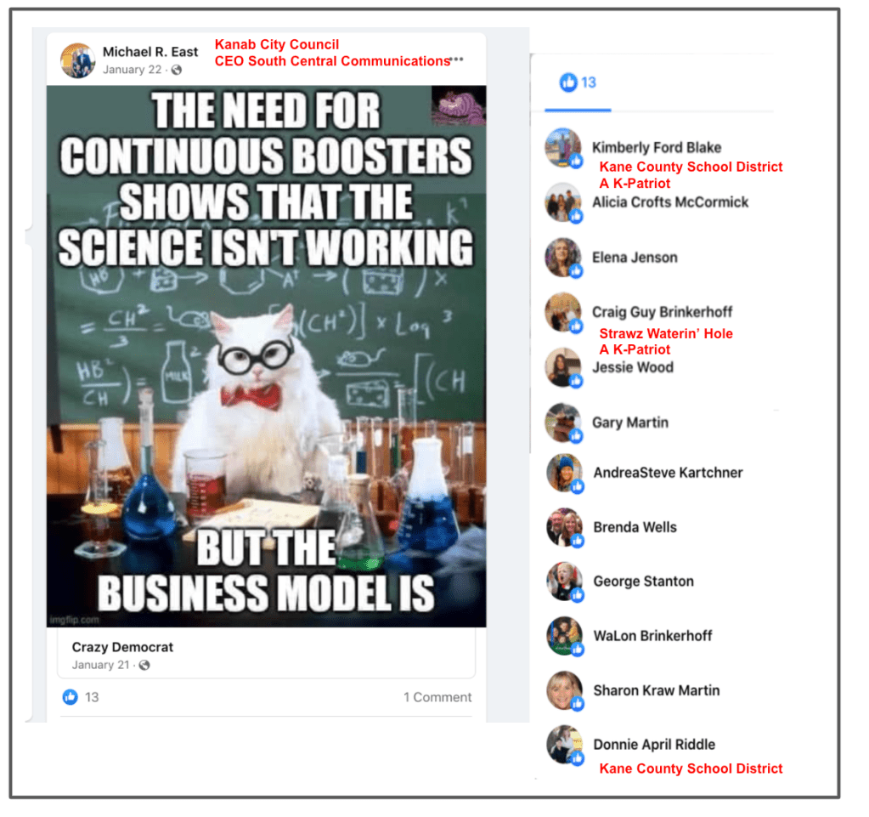Open the Michael R. East name link
The width and height of the screenshot is (869, 817).
(150, 52)
